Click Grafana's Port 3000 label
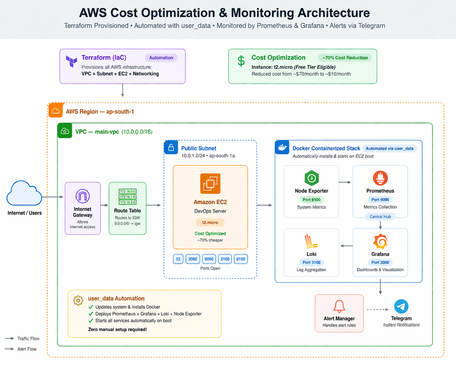The height and width of the screenshot is (365, 456). click(x=380, y=262)
